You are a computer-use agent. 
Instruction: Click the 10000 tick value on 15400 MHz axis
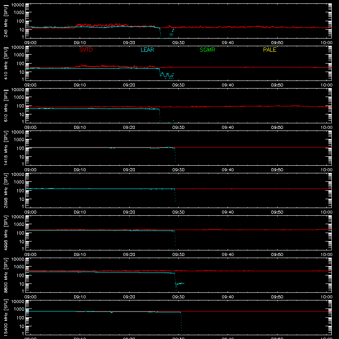18,302
